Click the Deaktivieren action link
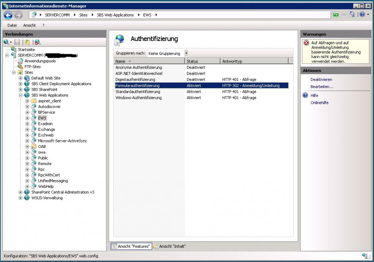This screenshot has width=374, height=262. (x=321, y=79)
